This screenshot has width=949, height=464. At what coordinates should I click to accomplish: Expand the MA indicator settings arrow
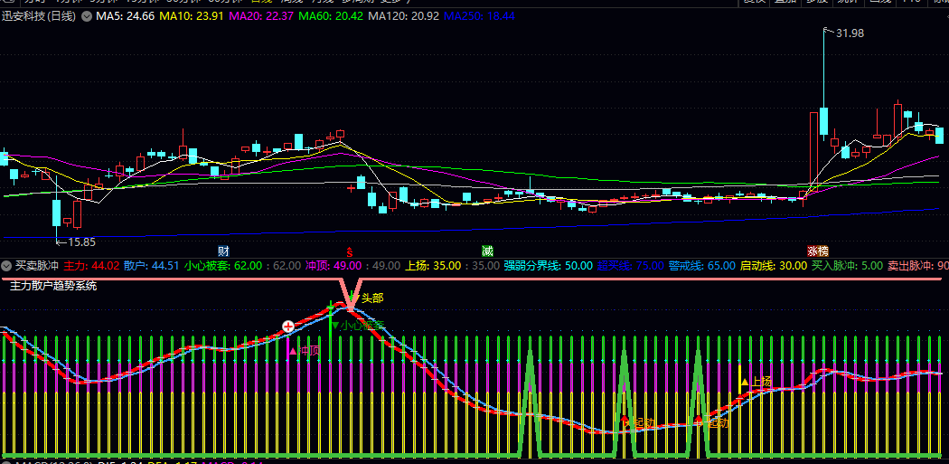coord(86,16)
